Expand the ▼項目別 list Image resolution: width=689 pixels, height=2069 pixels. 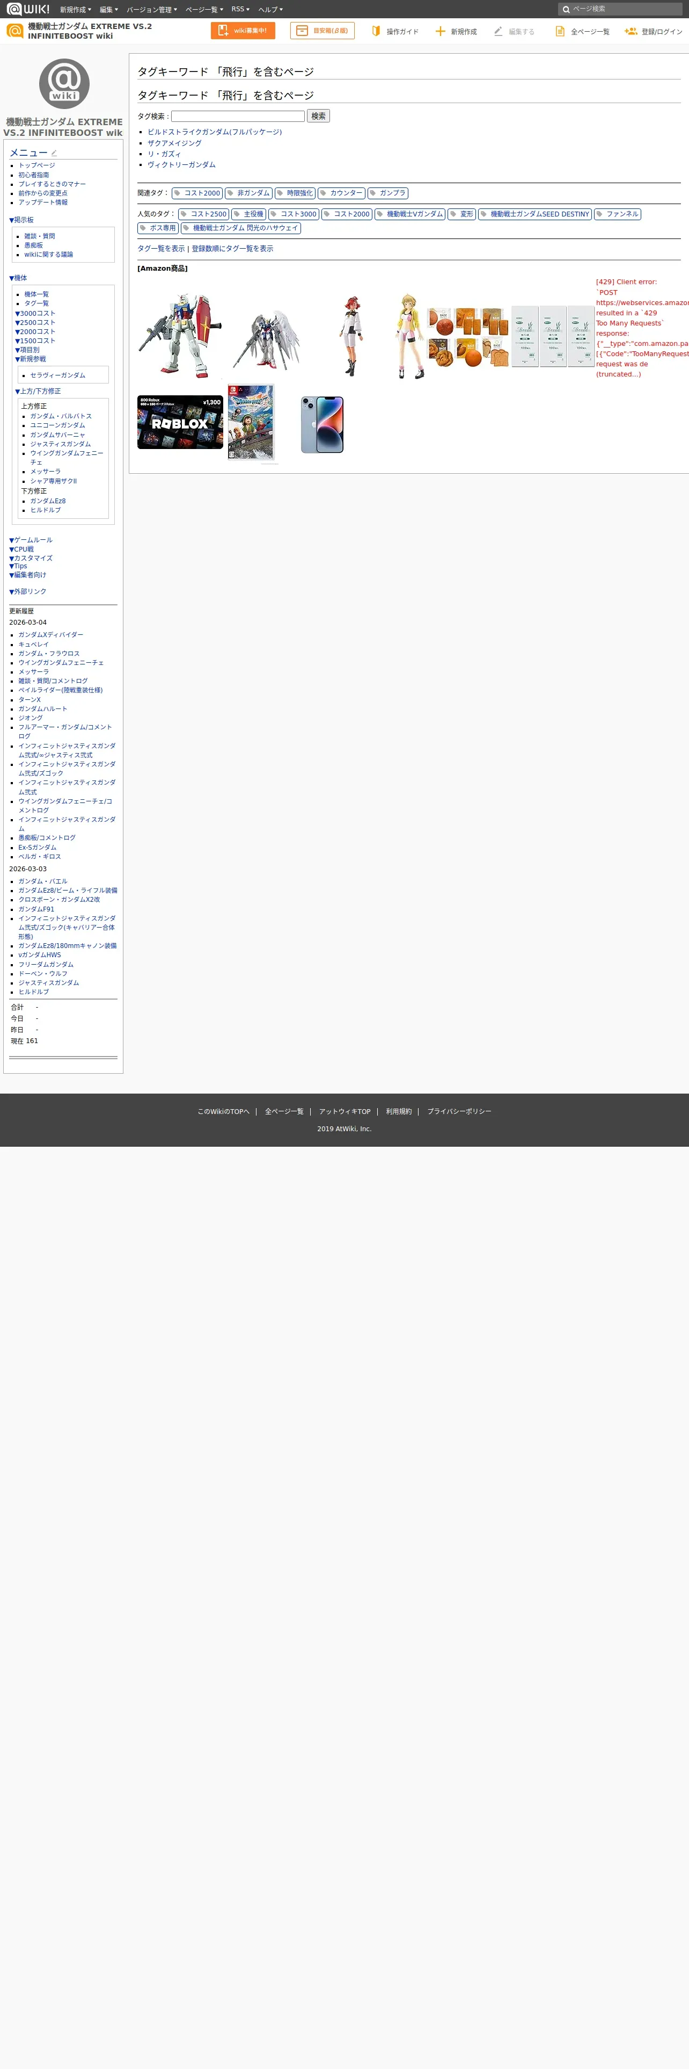coord(27,350)
